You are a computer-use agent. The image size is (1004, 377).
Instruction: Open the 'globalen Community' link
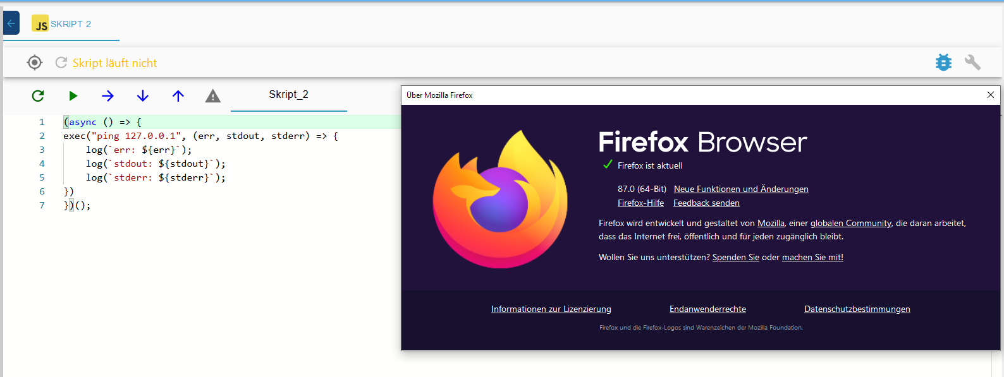click(851, 223)
